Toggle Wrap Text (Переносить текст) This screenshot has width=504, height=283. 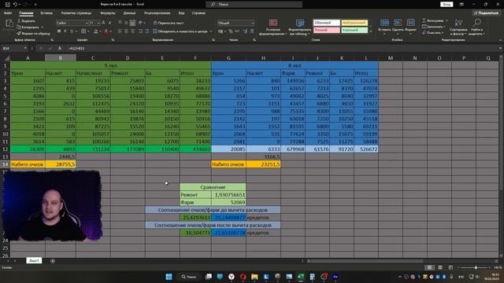pyautogui.click(x=169, y=23)
